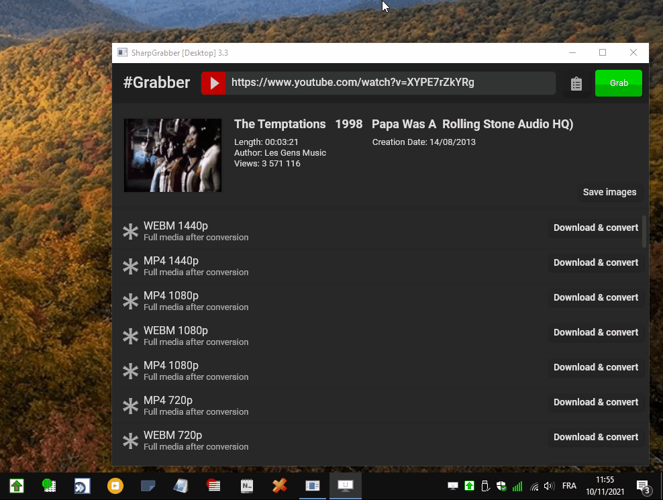Download & convert the WEBM 720p format
The height and width of the screenshot is (500, 663).
pos(596,437)
